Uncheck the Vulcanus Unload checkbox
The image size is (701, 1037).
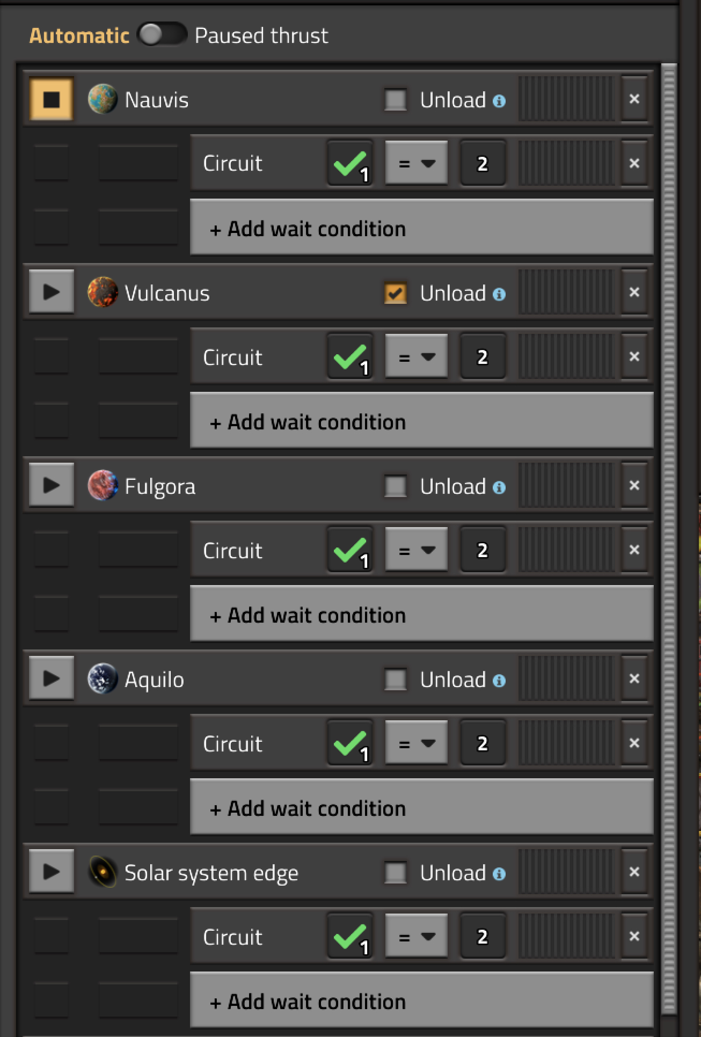pyautogui.click(x=396, y=293)
